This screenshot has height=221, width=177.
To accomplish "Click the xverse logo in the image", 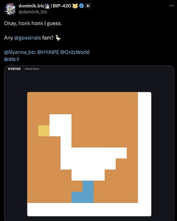I will pyautogui.click(x=14, y=69).
